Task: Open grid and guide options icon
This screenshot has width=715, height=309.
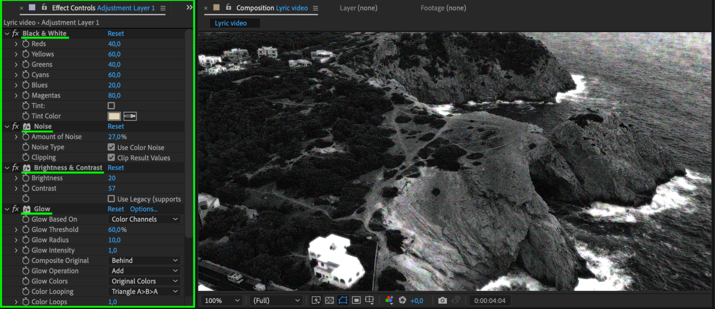Action: pyautogui.click(x=369, y=300)
